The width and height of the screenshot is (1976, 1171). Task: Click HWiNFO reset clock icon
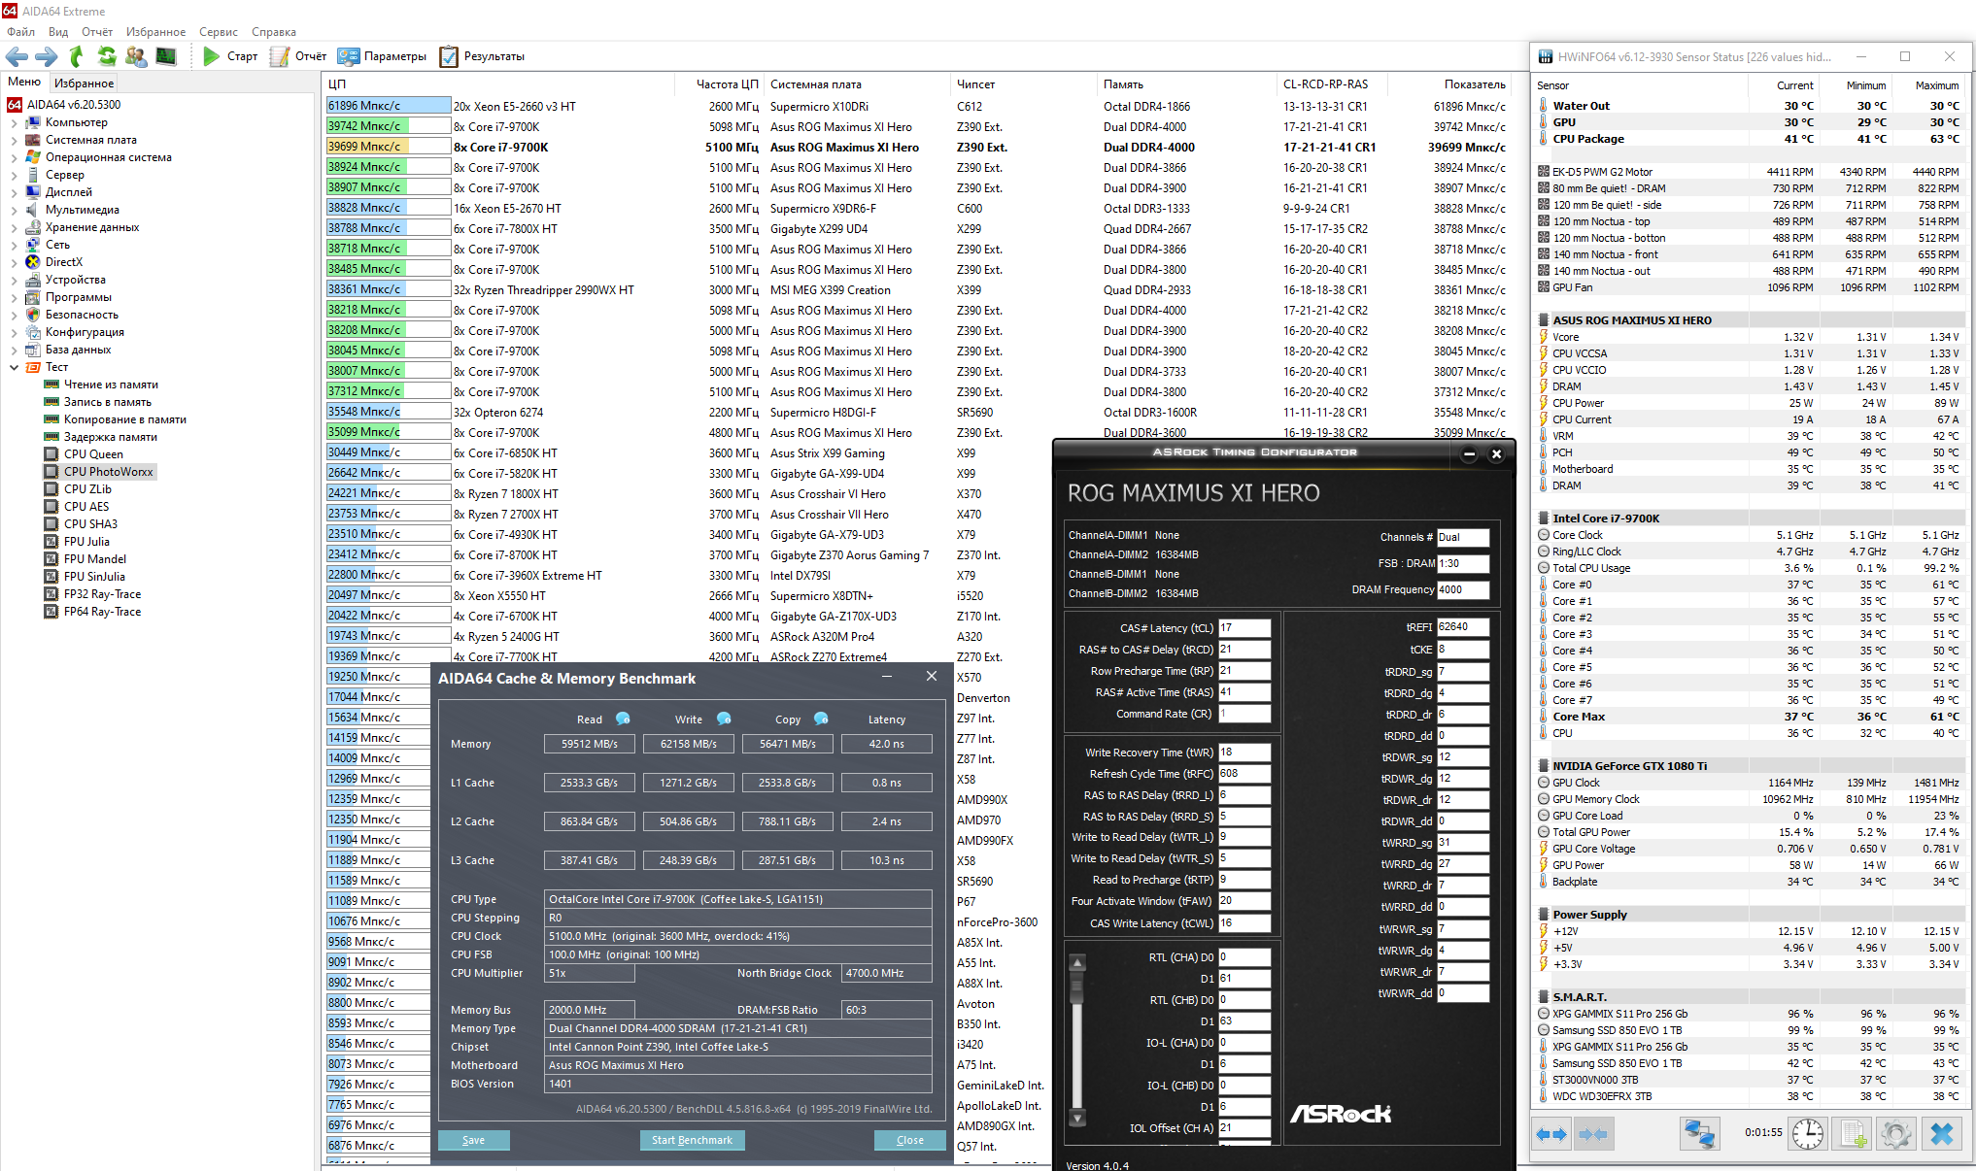coord(1807,1133)
